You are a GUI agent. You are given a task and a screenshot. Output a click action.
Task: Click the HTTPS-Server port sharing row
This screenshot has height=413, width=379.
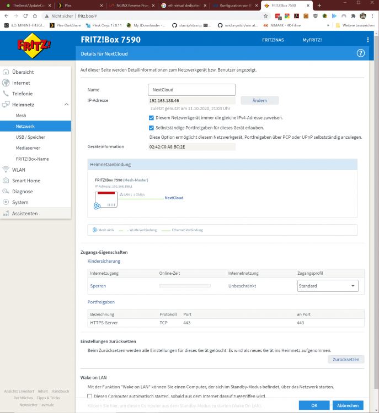click(226, 323)
